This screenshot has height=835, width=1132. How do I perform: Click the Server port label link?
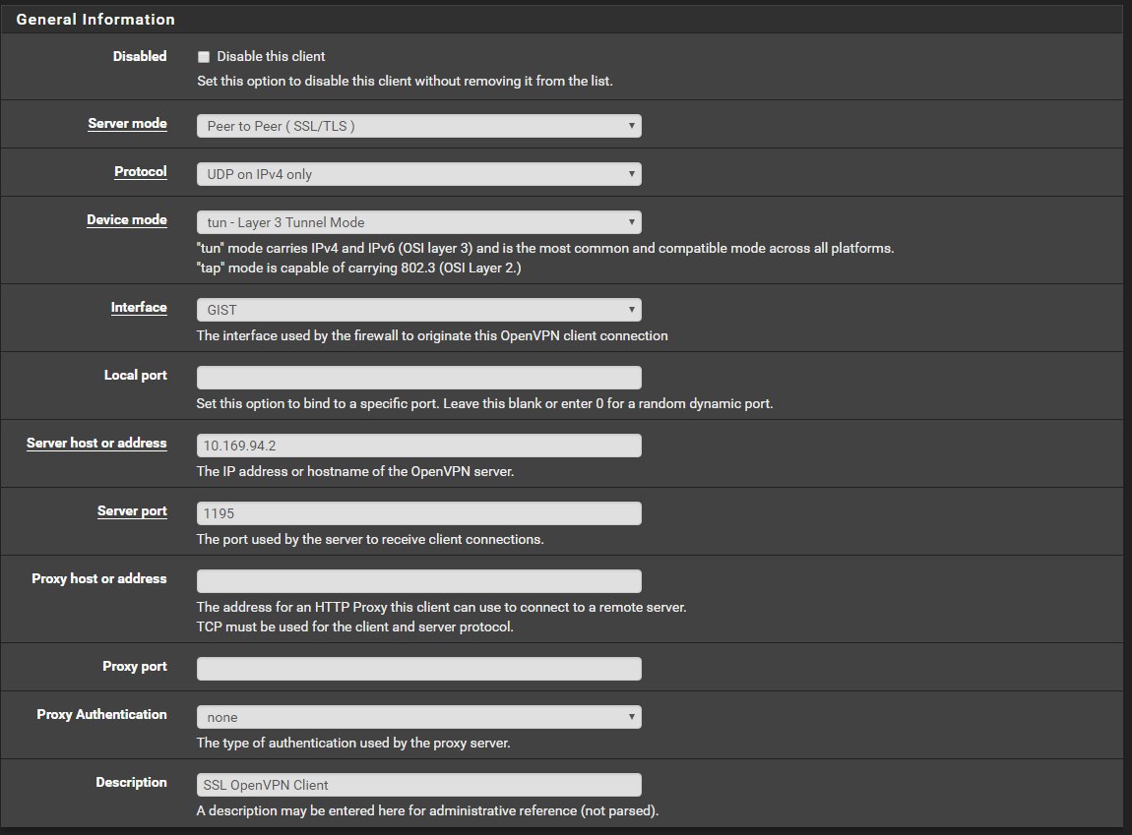[x=132, y=510]
